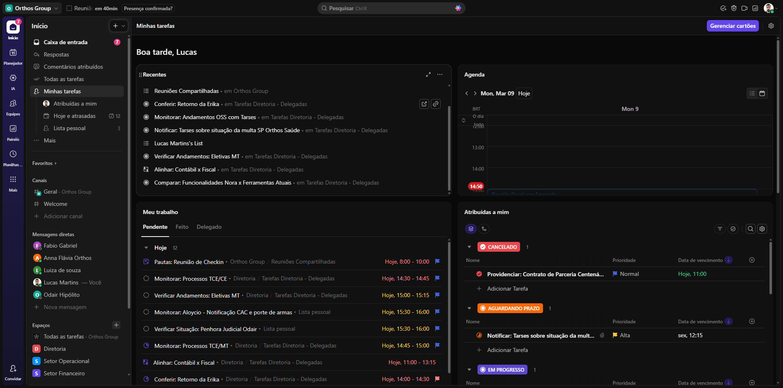
Task: Switch to the Feito tab
Action: tap(182, 227)
